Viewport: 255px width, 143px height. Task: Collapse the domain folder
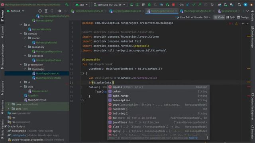pyautogui.click(x=21, y=33)
